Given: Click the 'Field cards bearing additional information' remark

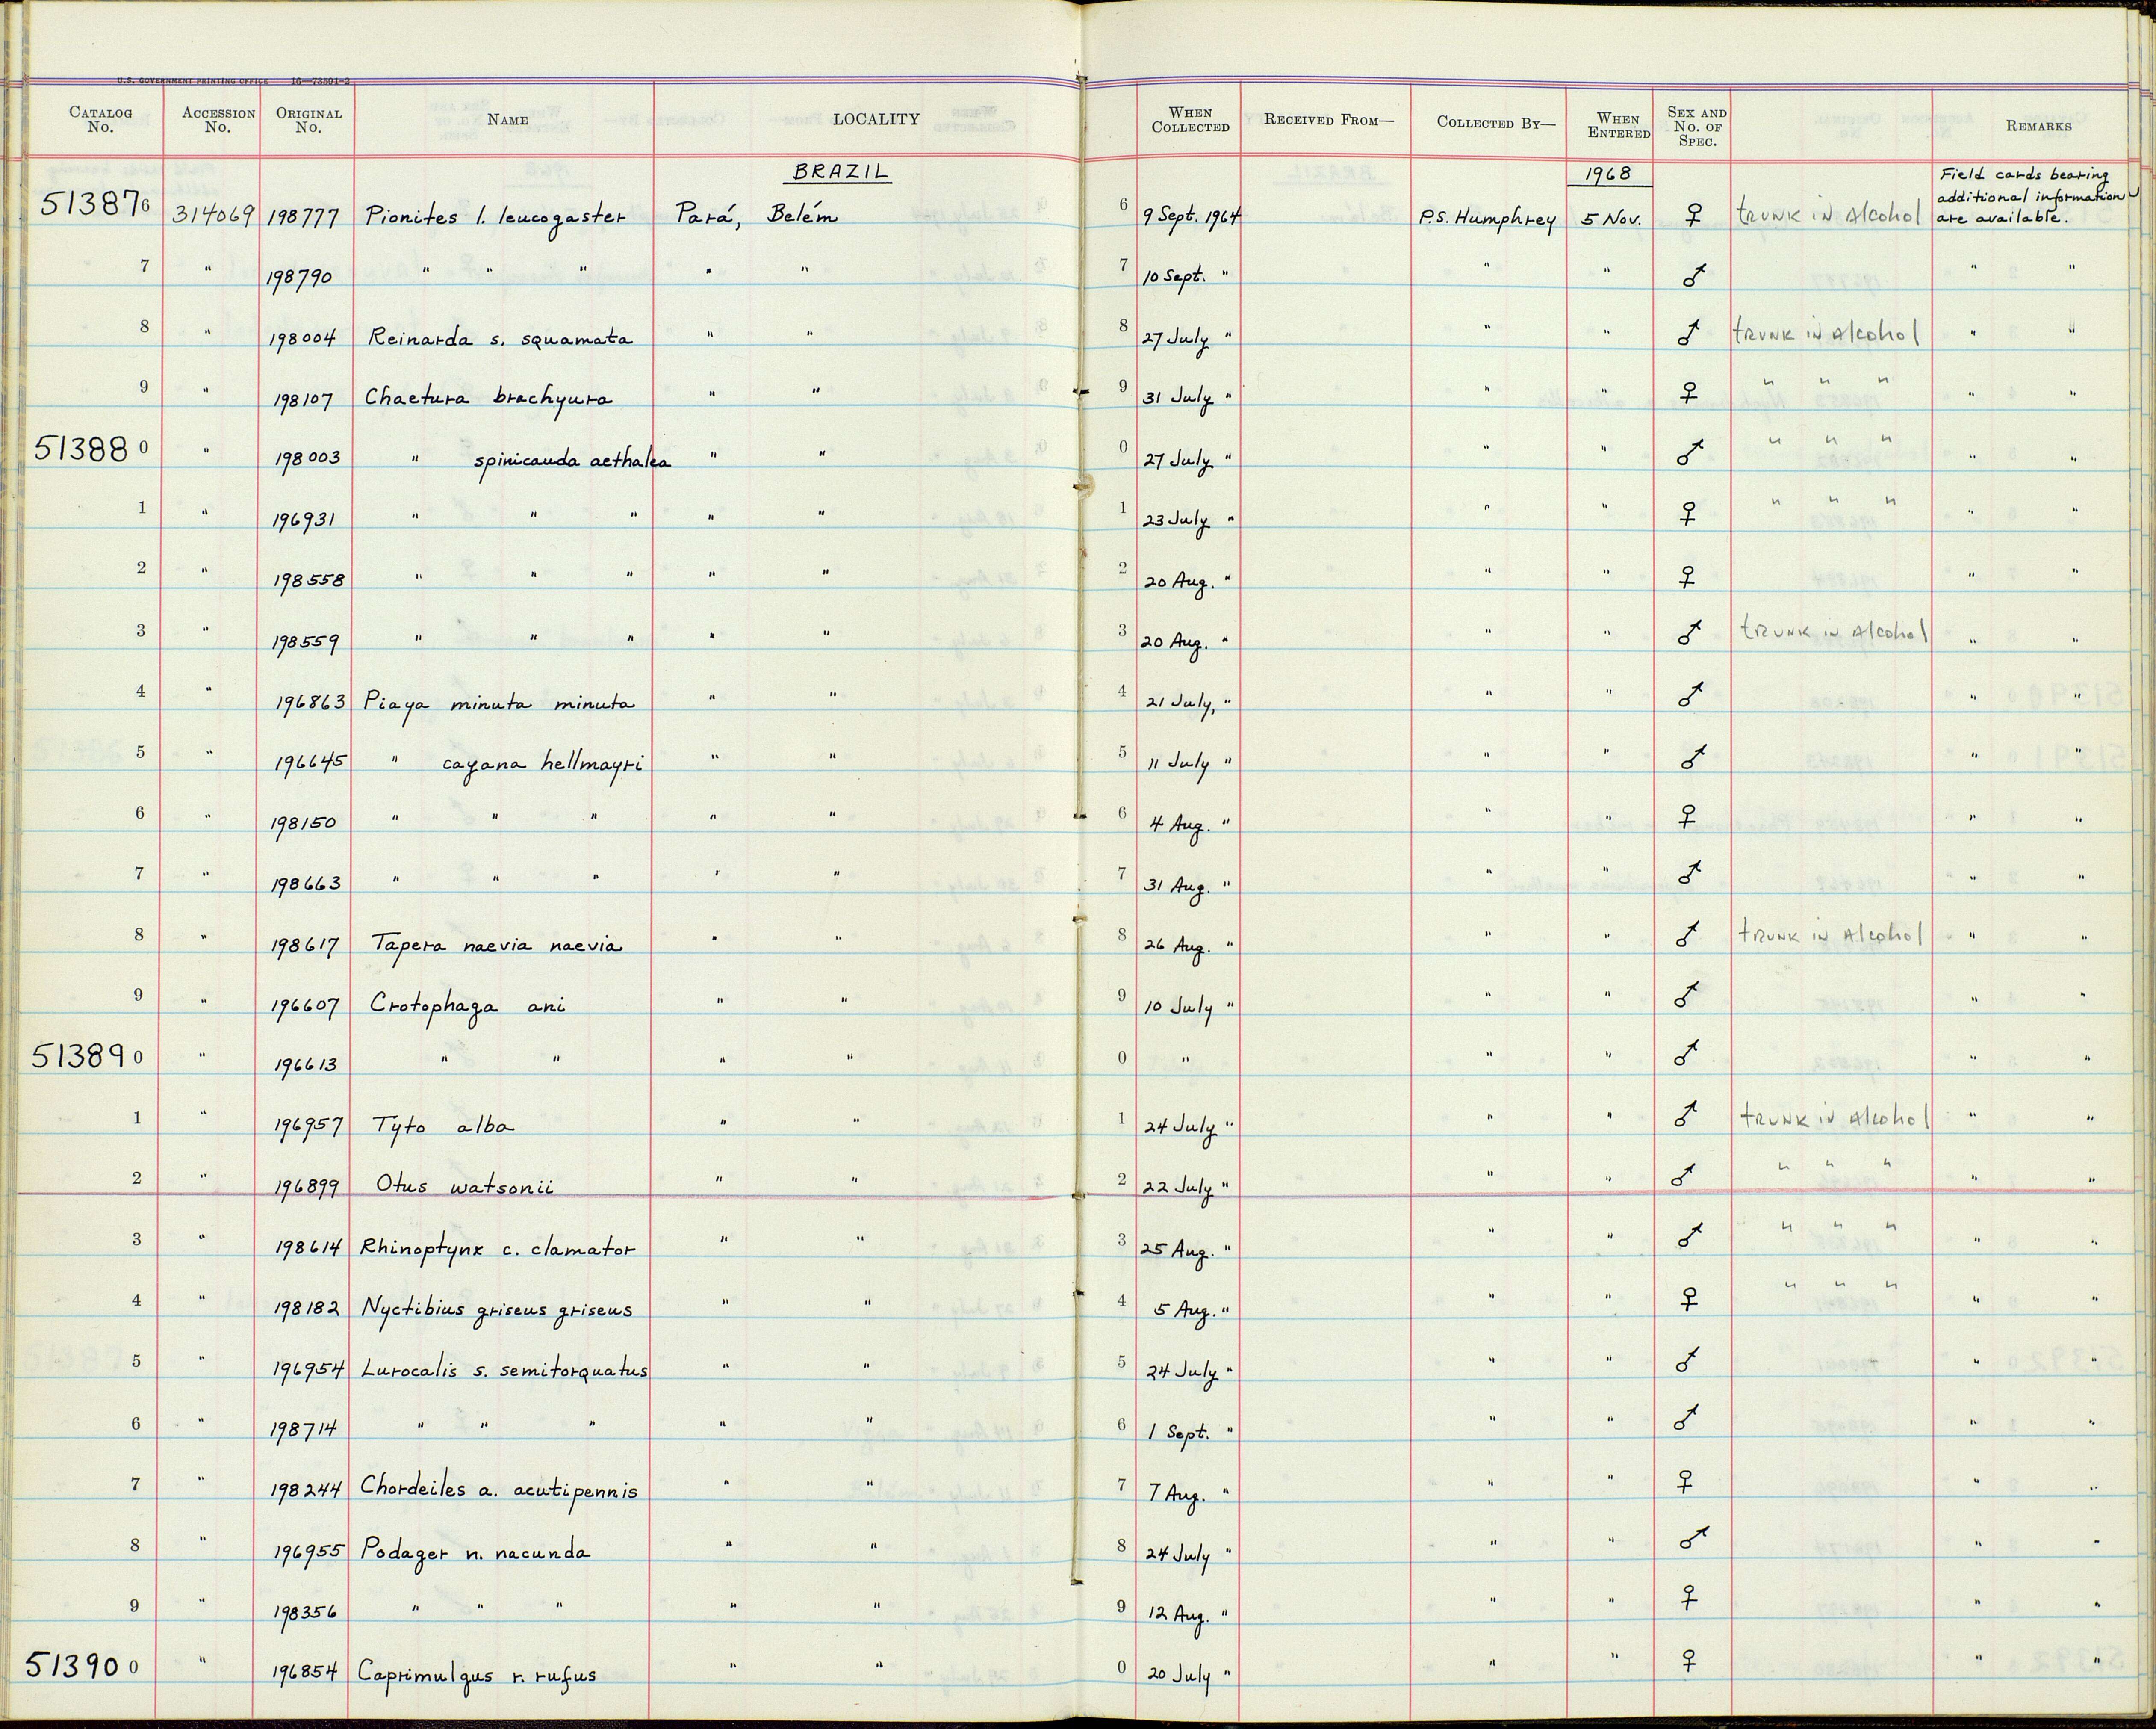Looking at the screenshot, I should coord(2037,196).
